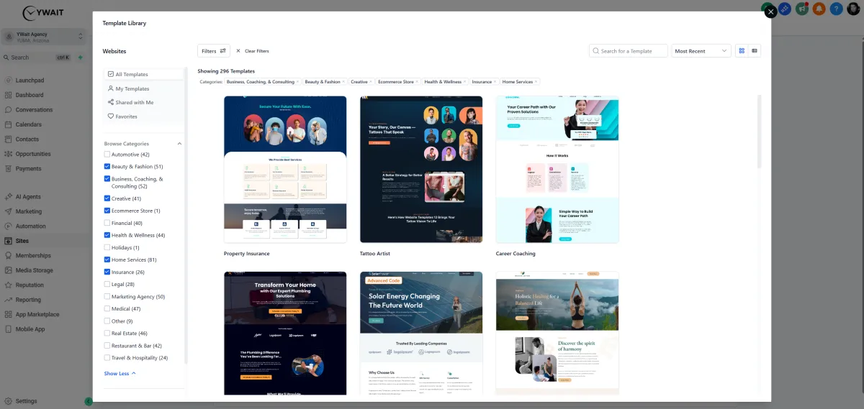This screenshot has height=409, width=864.
Task: Check the Marketing Agency (50) category
Action: point(107,297)
